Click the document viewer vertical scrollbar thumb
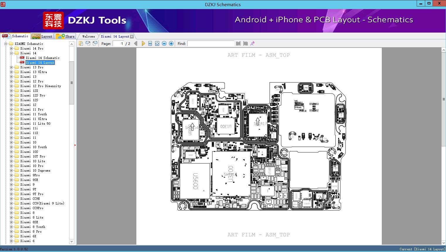The height and width of the screenshot is (252, 446). click(x=444, y=99)
